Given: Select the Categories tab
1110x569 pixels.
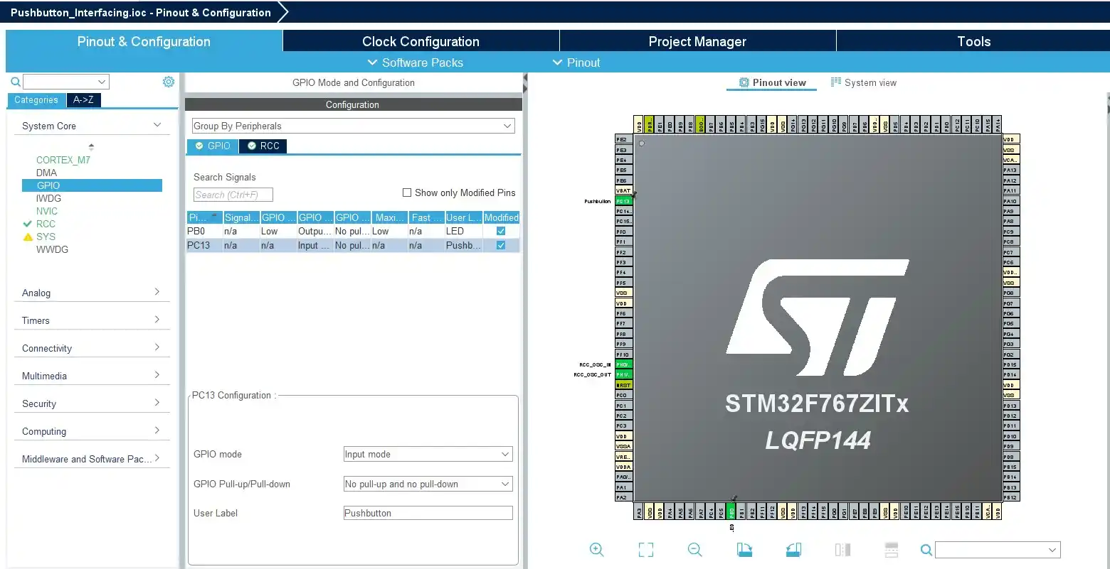Looking at the screenshot, I should [x=36, y=100].
